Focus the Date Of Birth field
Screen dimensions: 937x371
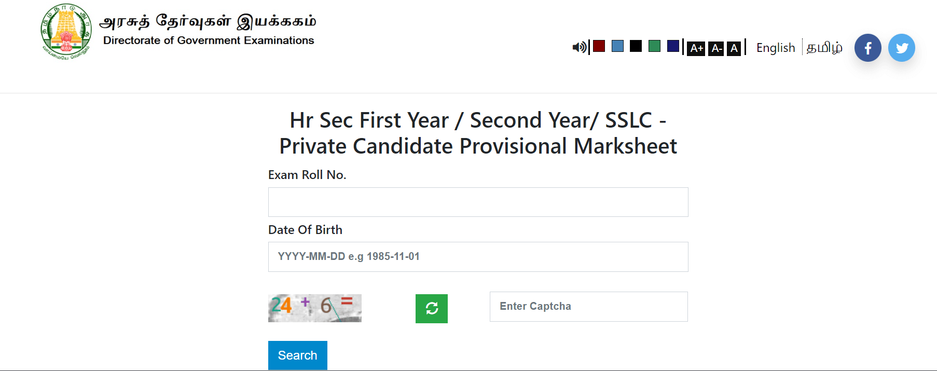[x=478, y=257]
